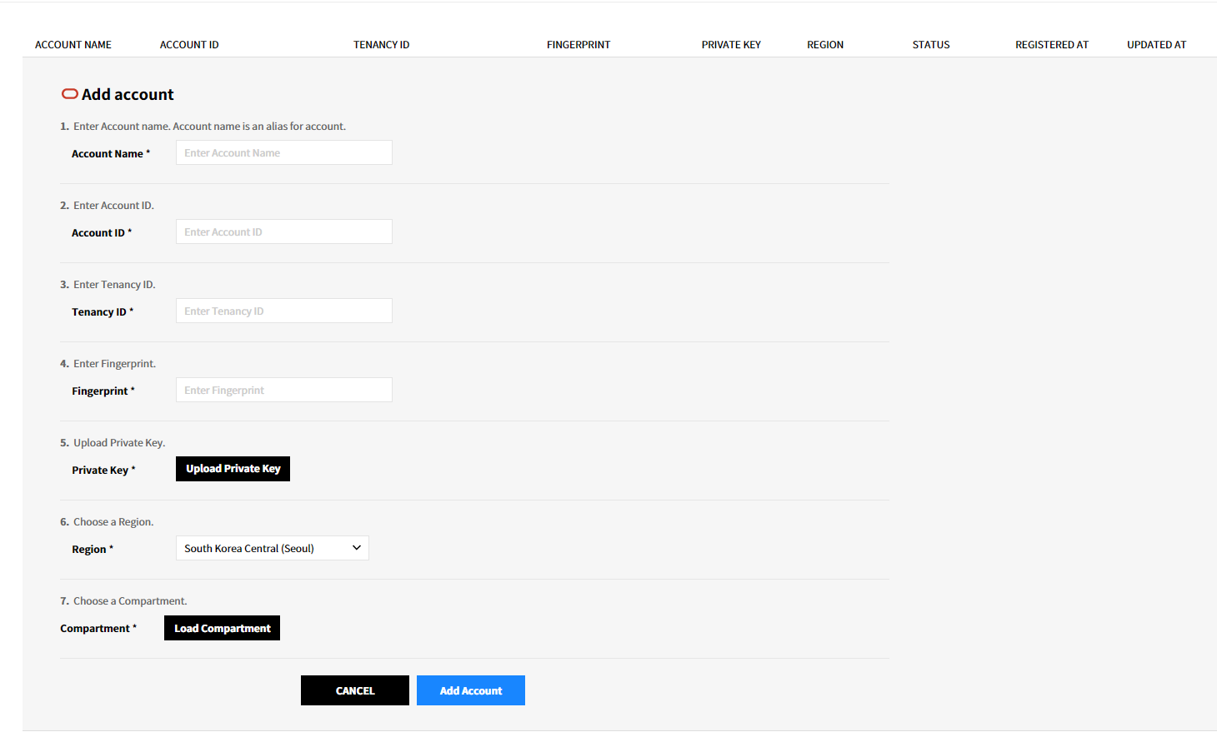Select the Fingerprint input field
Screen dimensions: 1217x732
(283, 390)
